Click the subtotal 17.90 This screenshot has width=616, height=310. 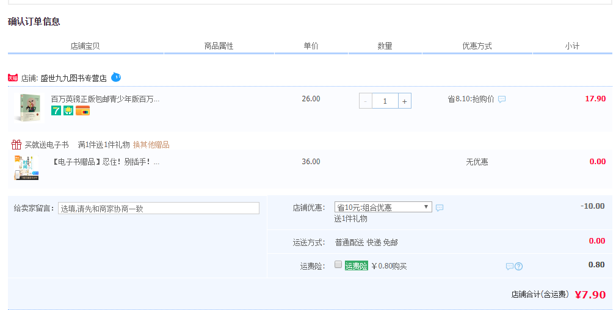pos(595,99)
